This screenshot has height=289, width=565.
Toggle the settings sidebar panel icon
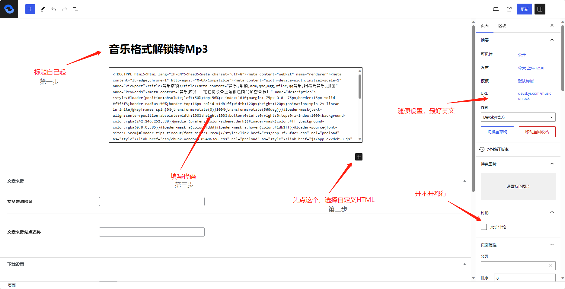point(540,9)
